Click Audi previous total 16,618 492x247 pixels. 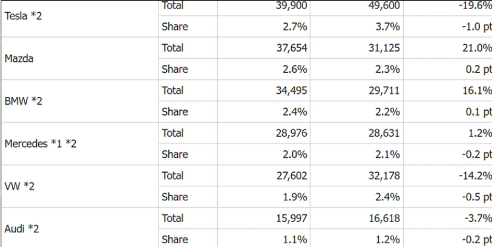(x=384, y=218)
